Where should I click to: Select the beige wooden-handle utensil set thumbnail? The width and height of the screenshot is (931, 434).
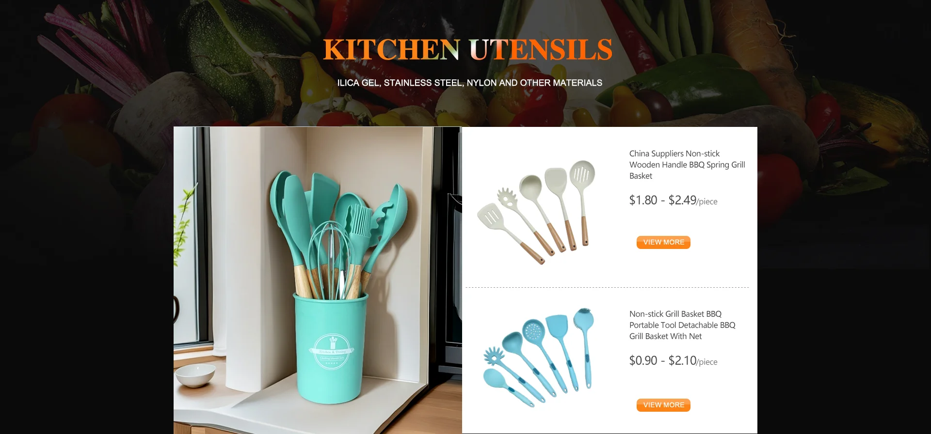[x=536, y=212]
